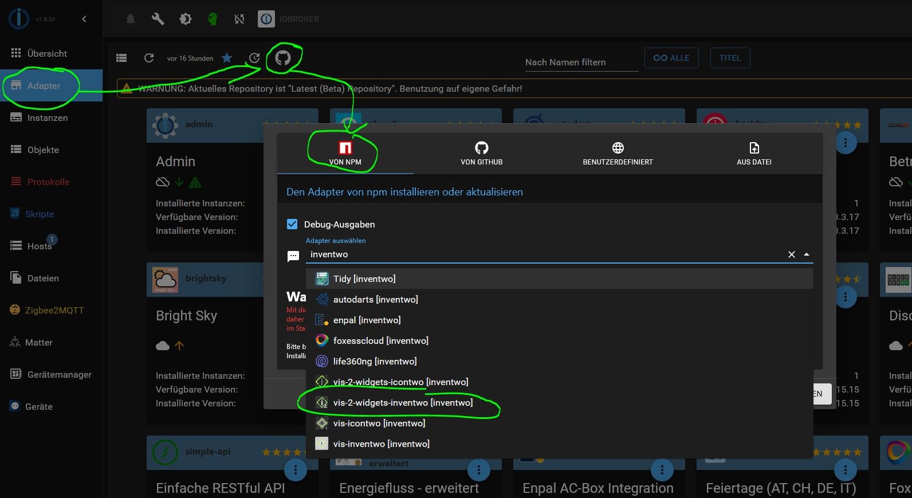The image size is (912, 498).
Task: Open system settings via the wrench icon
Action: pyautogui.click(x=158, y=19)
